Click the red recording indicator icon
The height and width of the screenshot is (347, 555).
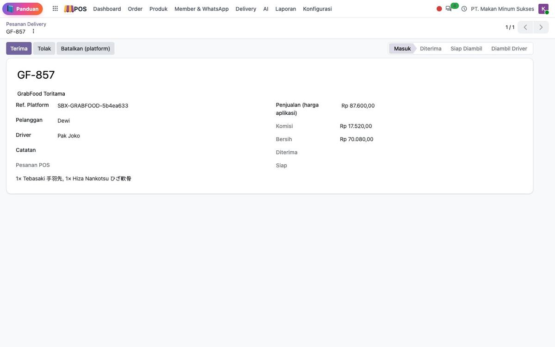coord(439,9)
